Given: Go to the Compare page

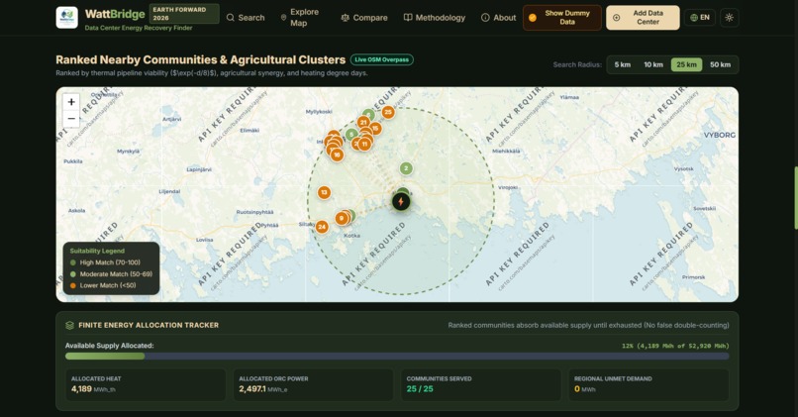Looking at the screenshot, I should coord(364,18).
